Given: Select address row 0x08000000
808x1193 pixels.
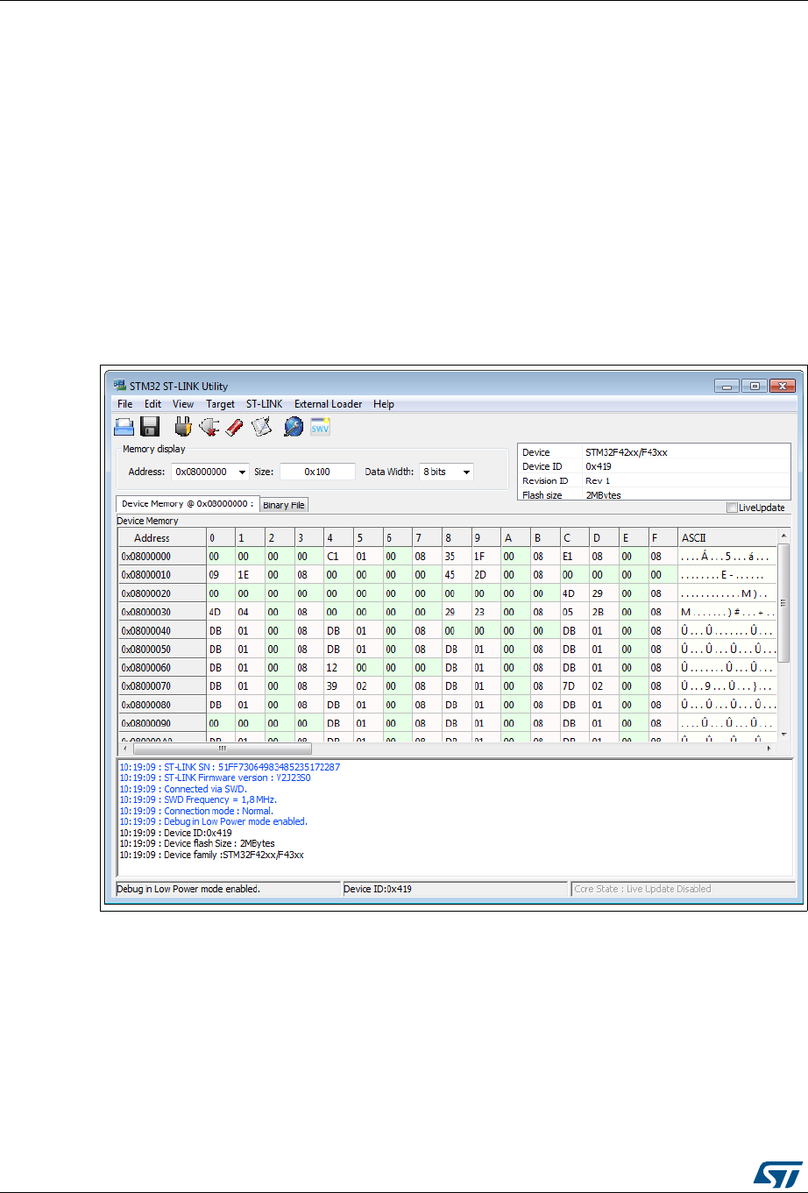Looking at the screenshot, I should click(x=160, y=557).
